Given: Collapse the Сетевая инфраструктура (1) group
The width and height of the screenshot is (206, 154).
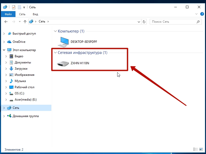Looking at the screenshot, I should [55, 53].
